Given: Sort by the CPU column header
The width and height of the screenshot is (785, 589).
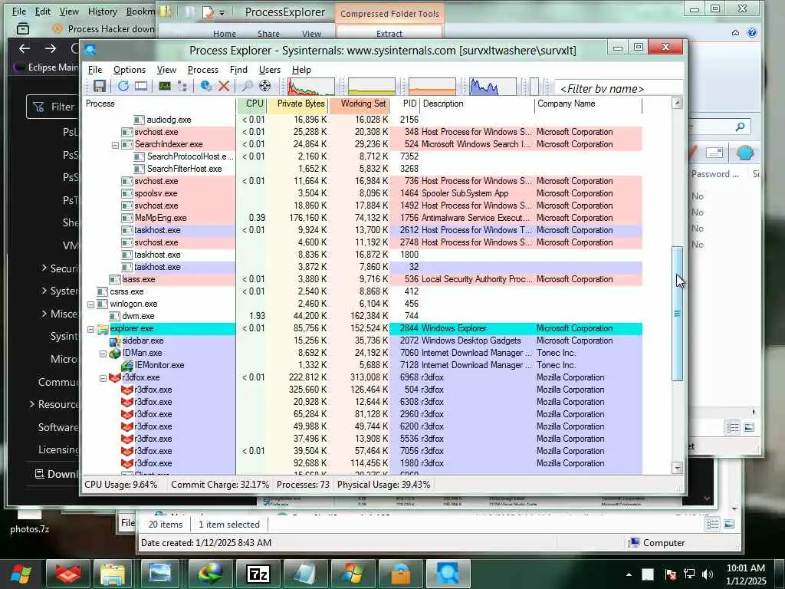Looking at the screenshot, I should pyautogui.click(x=251, y=104).
